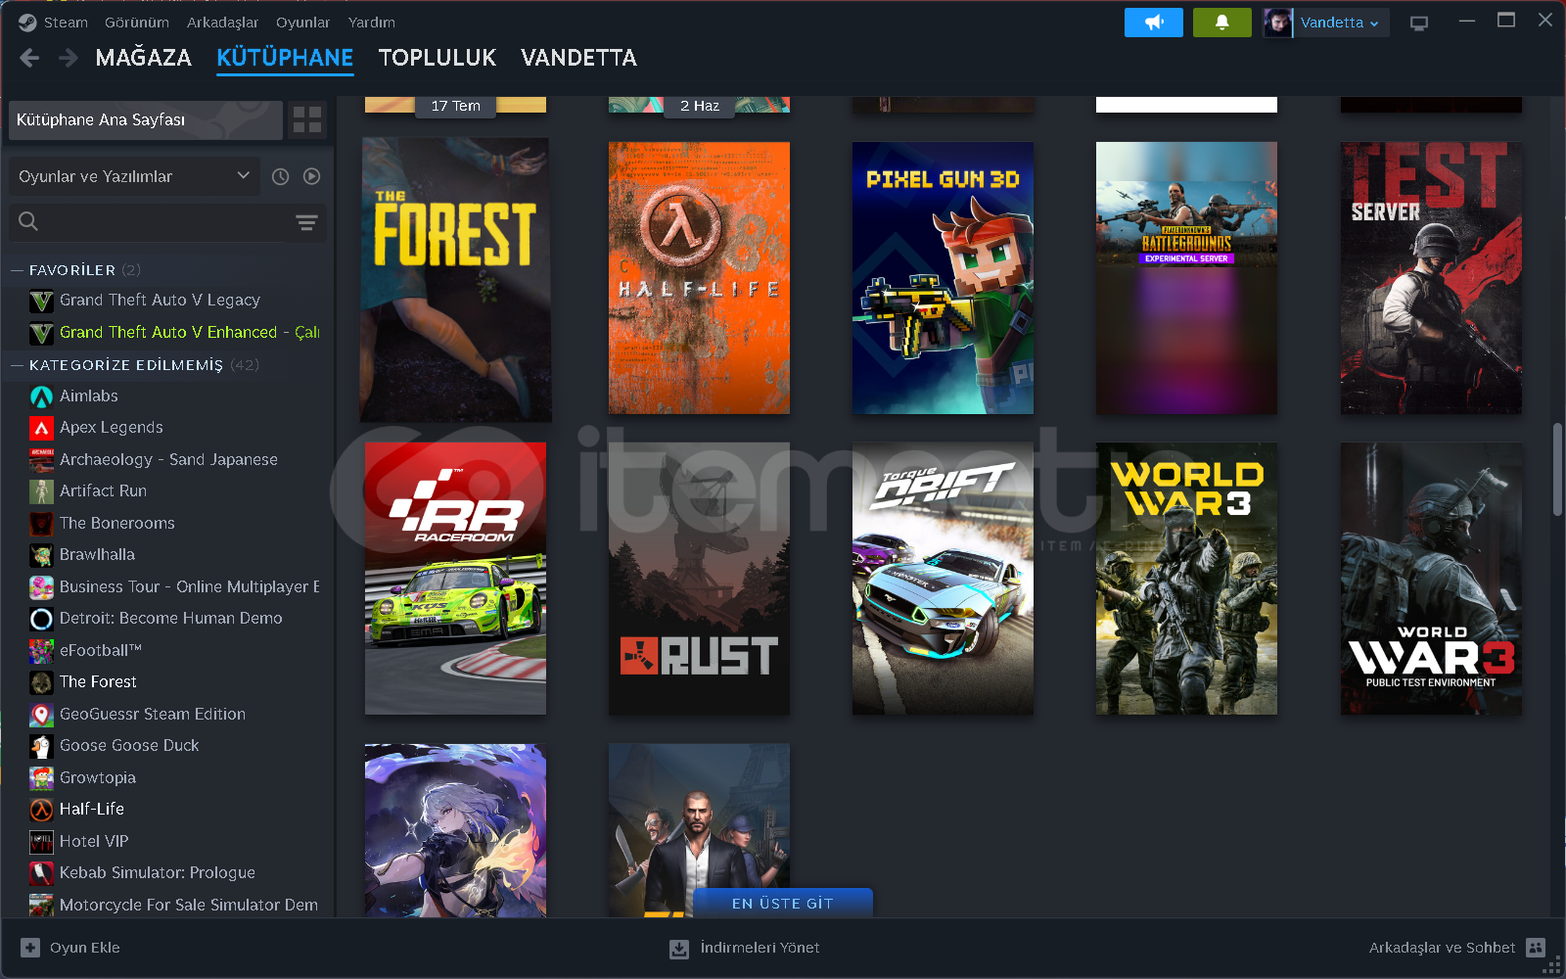Click the forward navigation arrow
The width and height of the screenshot is (1566, 979).
point(68,58)
